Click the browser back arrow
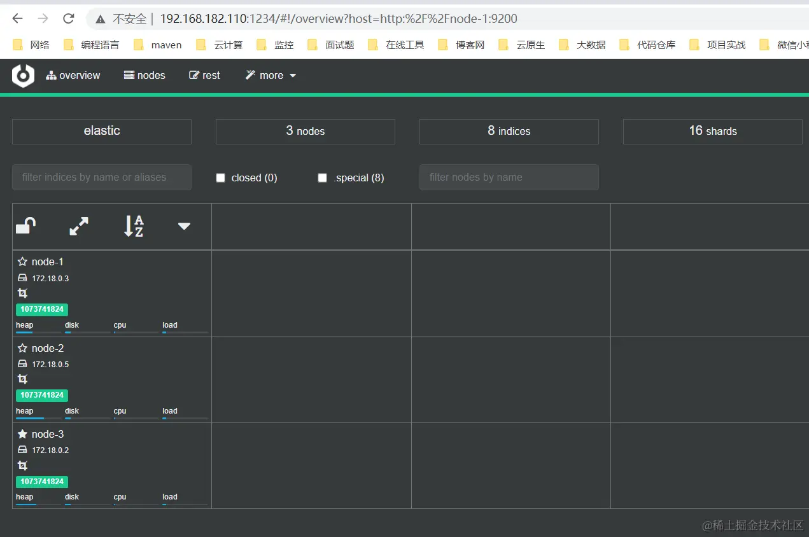Viewport: 809px width, 537px height. (18, 19)
